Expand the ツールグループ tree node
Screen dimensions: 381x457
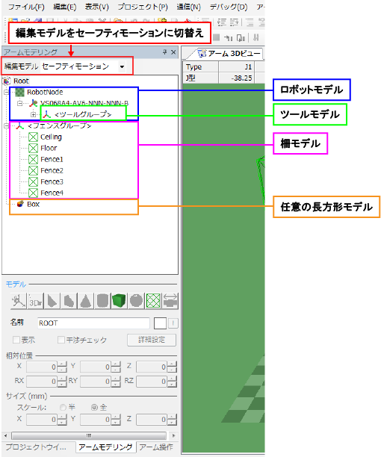pos(33,114)
